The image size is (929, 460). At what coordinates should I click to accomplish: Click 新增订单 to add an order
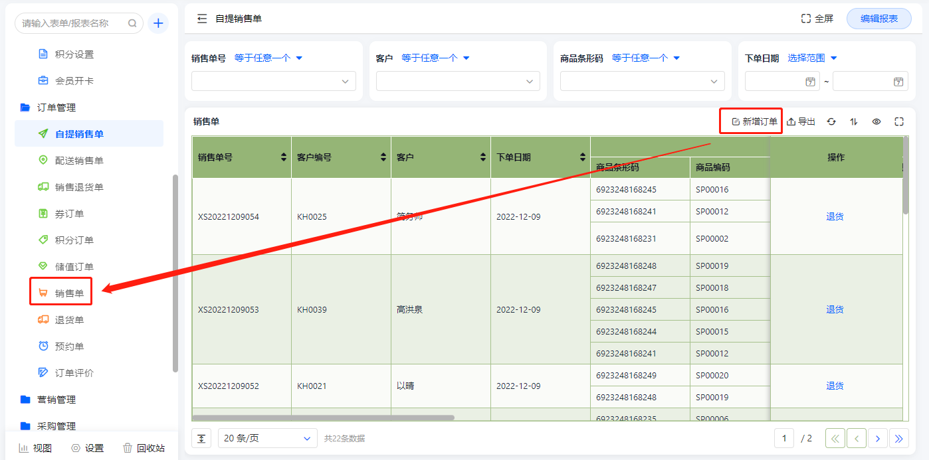point(754,121)
